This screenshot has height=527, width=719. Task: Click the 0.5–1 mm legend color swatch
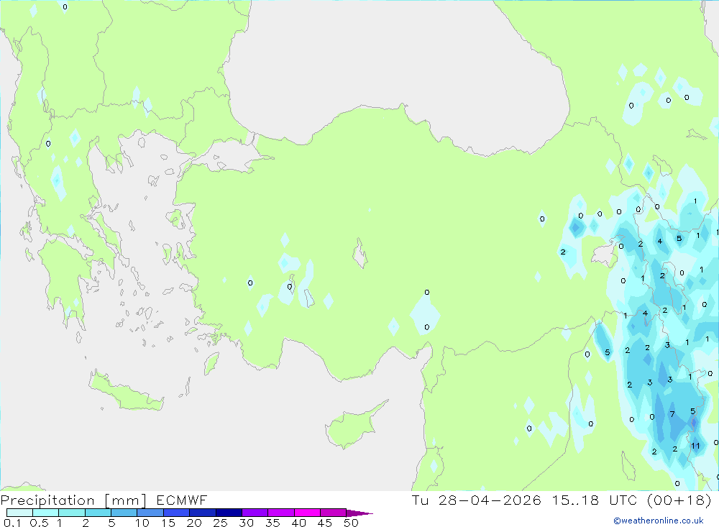click(45, 513)
